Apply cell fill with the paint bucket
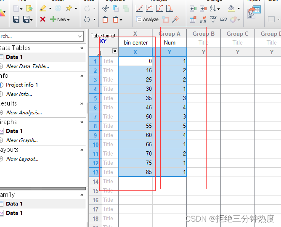 tap(231, 8)
